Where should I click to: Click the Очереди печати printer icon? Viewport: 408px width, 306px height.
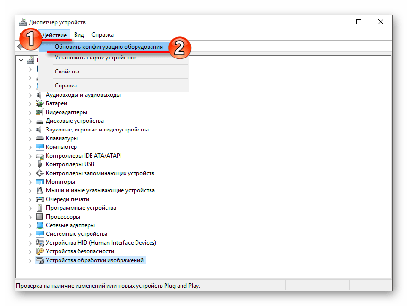coord(40,199)
